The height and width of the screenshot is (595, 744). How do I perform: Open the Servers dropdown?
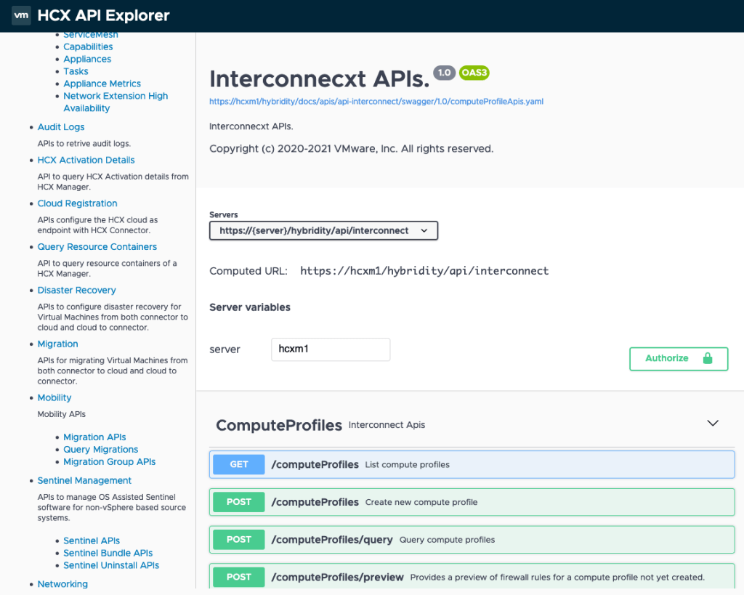(323, 231)
